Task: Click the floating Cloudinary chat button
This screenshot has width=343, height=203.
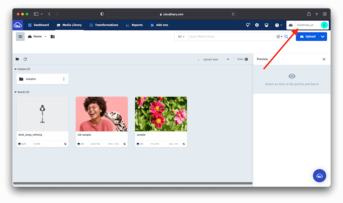Action: pos(319,176)
